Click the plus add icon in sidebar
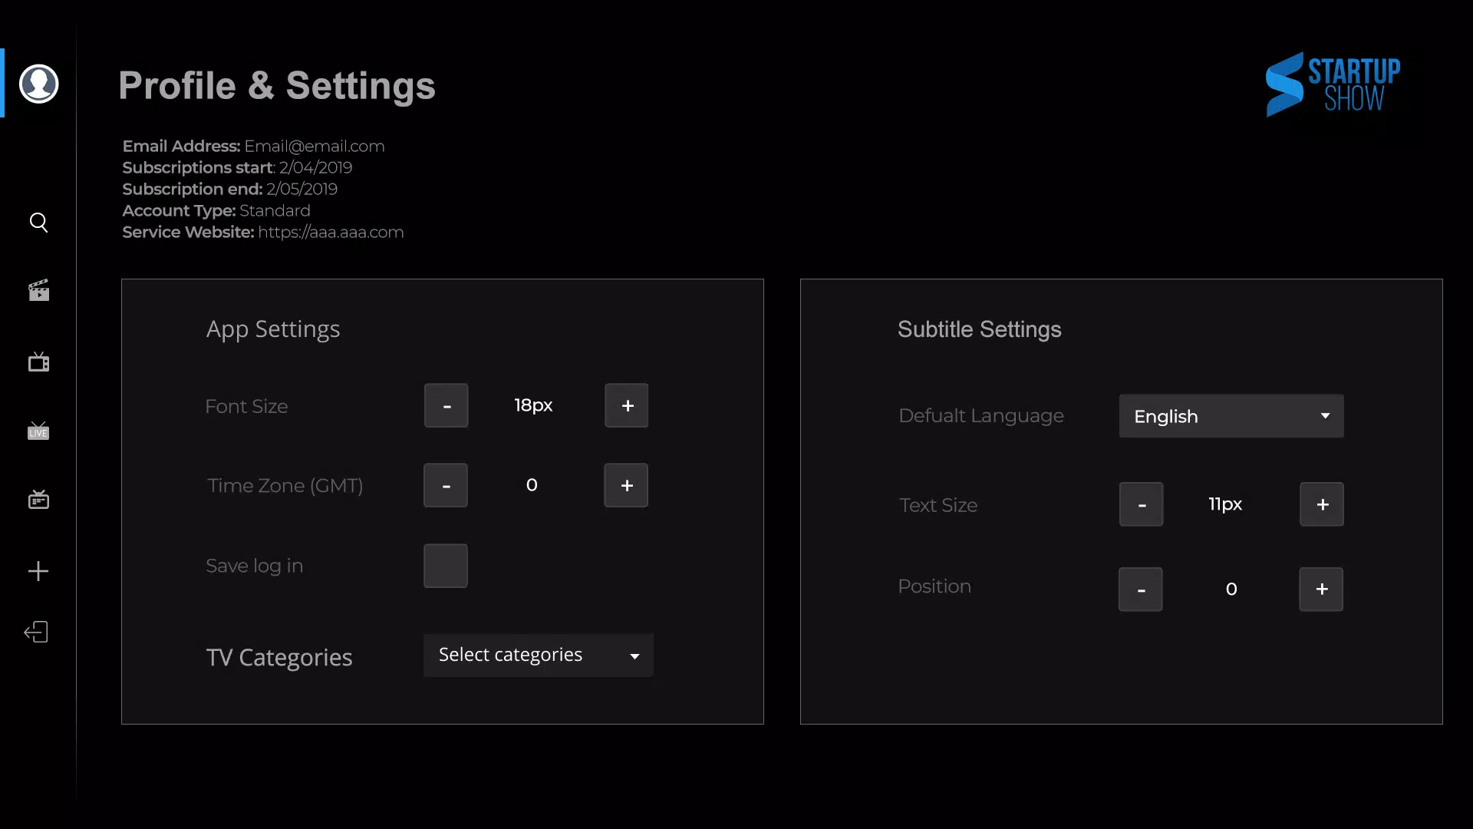Screen dimensions: 1473x829 [38, 571]
